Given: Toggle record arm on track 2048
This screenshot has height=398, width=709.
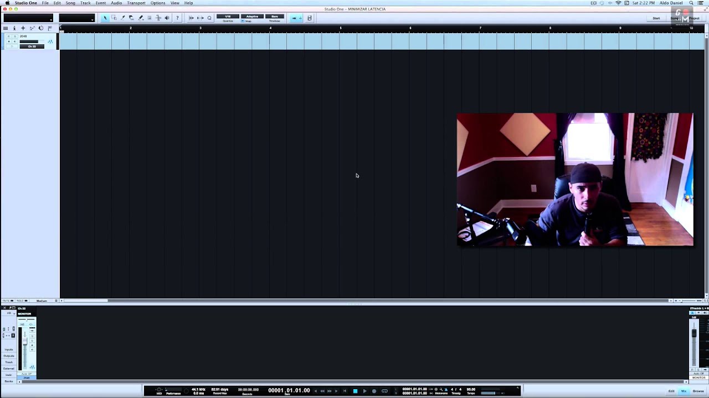Looking at the screenshot, I should click(x=9, y=41).
